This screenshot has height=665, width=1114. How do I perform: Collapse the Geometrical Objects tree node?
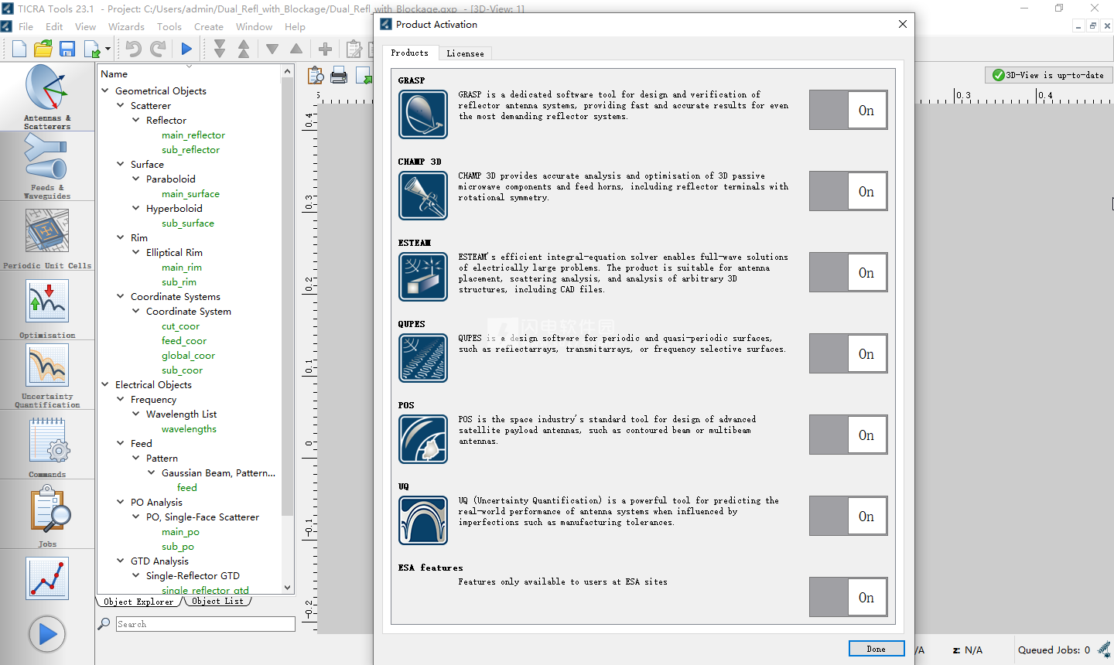click(105, 90)
